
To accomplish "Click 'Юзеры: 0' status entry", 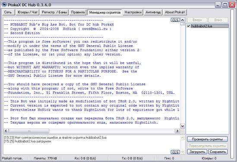I will tap(209, 159).
